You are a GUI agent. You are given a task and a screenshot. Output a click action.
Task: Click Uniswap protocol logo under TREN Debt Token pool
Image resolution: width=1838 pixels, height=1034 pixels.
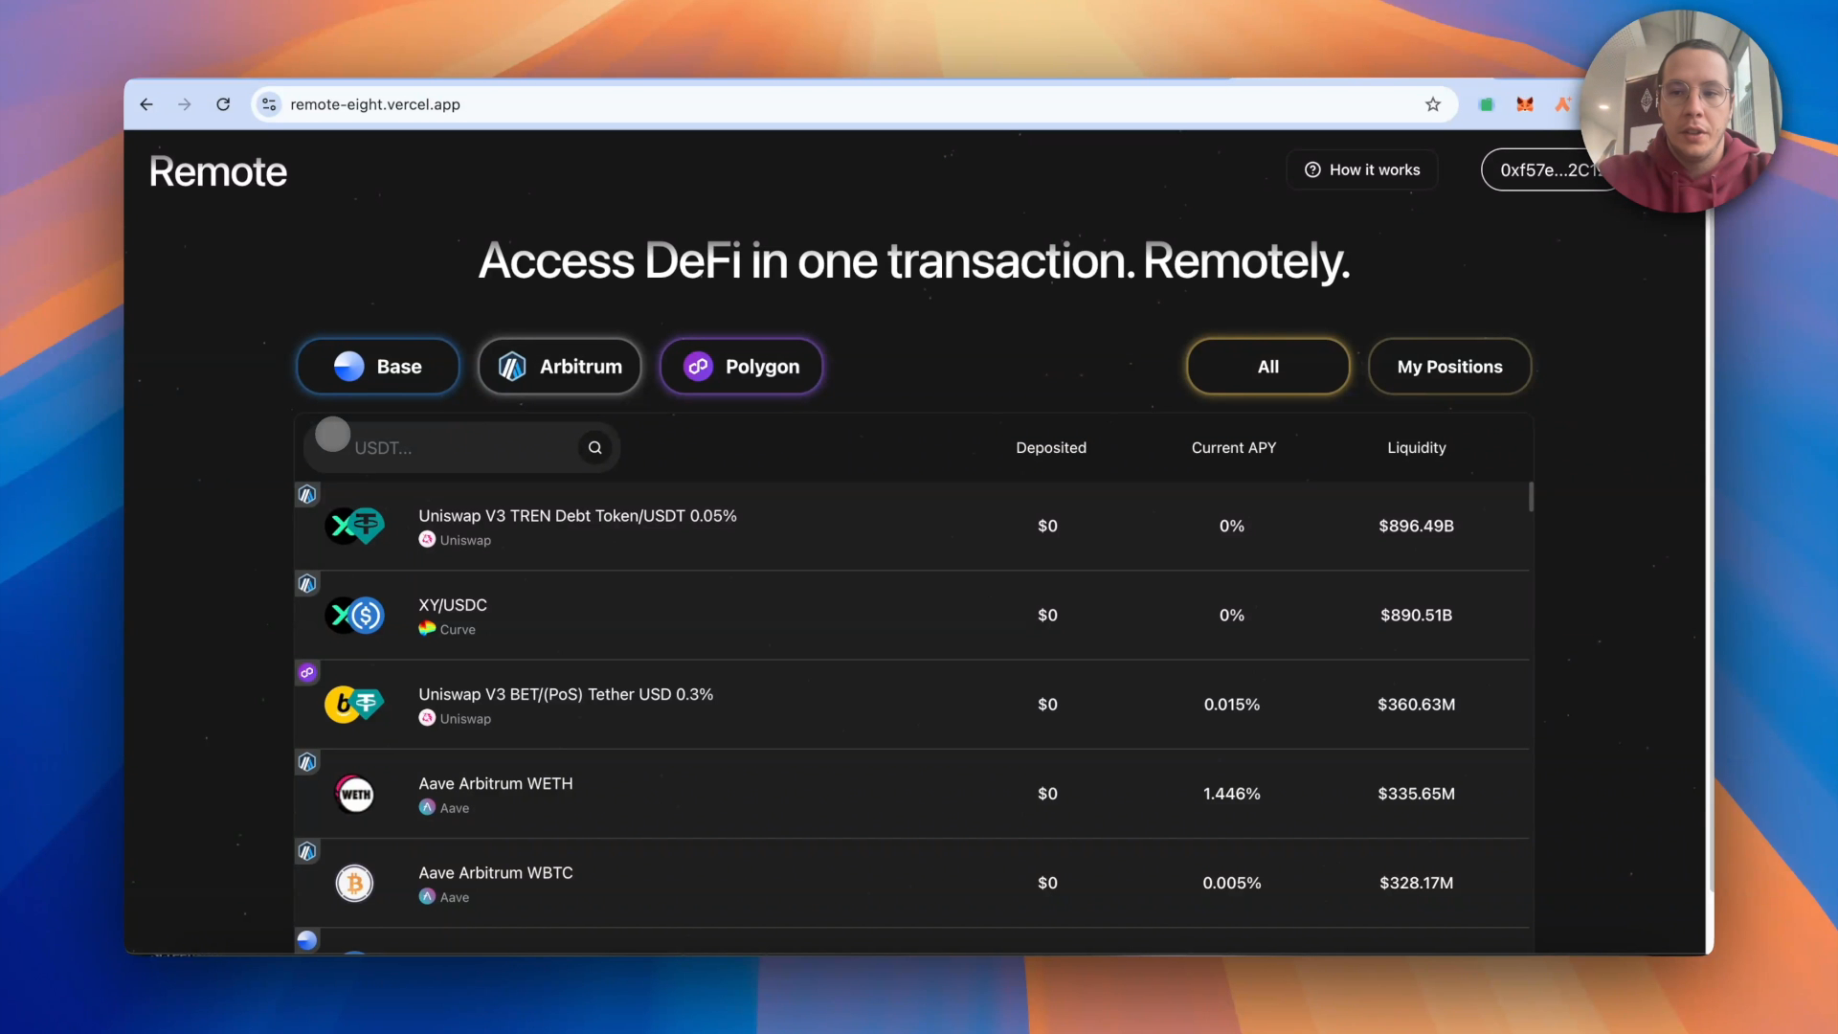tap(427, 539)
